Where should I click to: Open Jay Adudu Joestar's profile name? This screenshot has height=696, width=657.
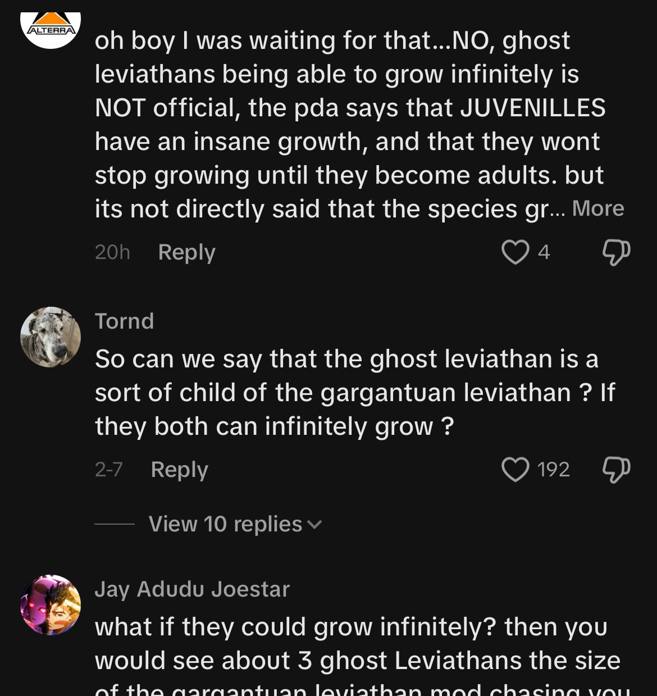[192, 589]
